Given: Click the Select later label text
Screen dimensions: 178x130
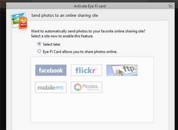Looking at the screenshot, I should (52, 44).
